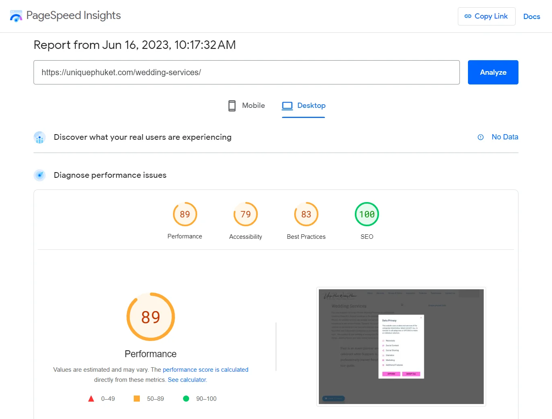Click the URL input field
This screenshot has width=552, height=419.
pos(247,72)
